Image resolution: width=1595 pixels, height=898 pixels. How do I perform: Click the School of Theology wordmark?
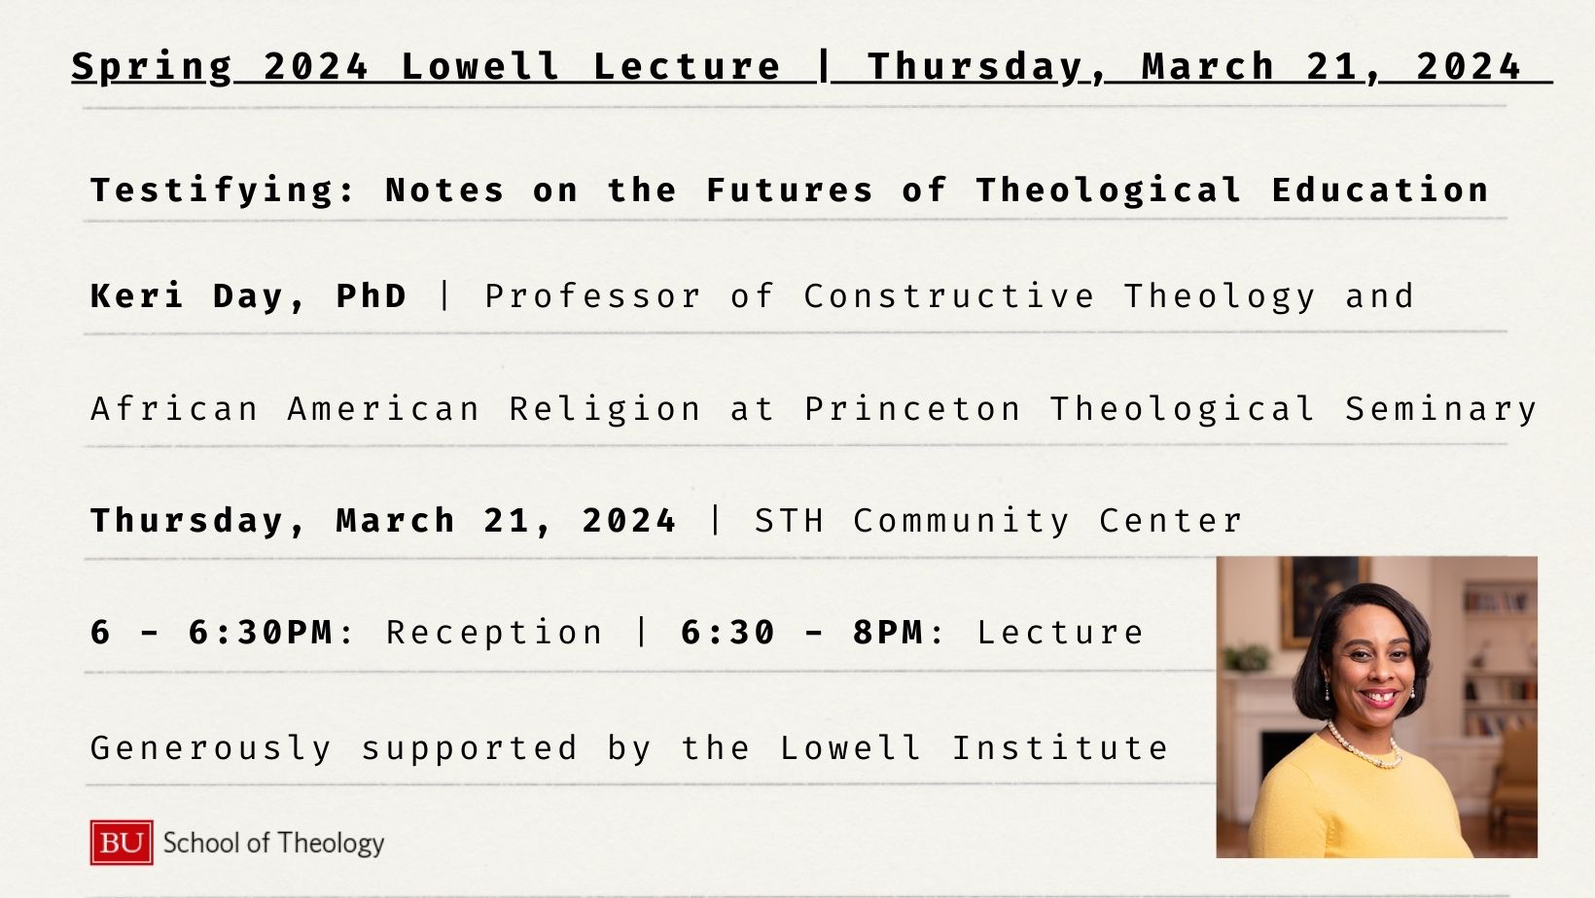point(273,843)
